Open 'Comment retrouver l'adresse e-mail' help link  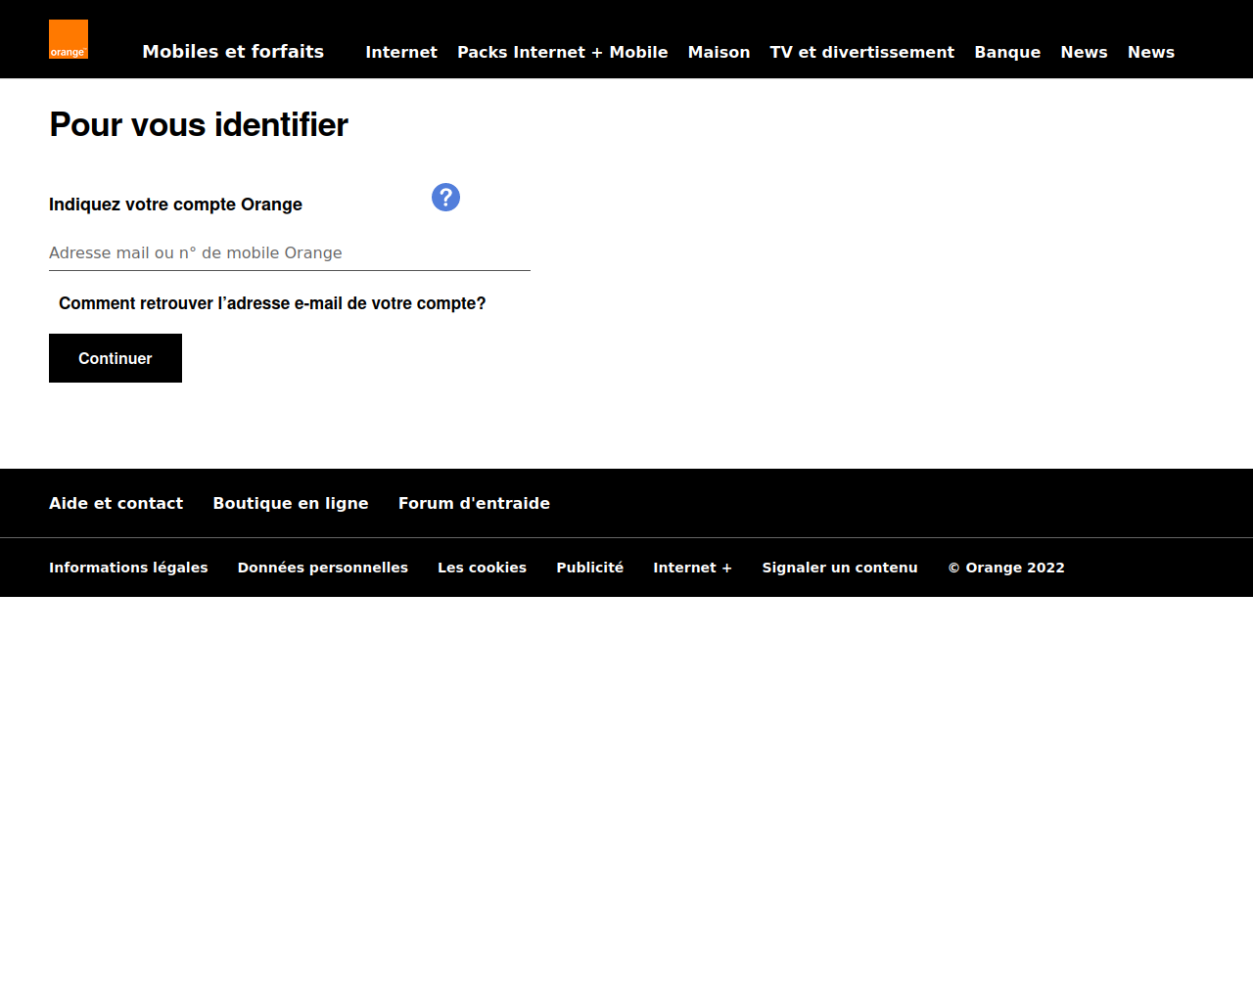272,303
